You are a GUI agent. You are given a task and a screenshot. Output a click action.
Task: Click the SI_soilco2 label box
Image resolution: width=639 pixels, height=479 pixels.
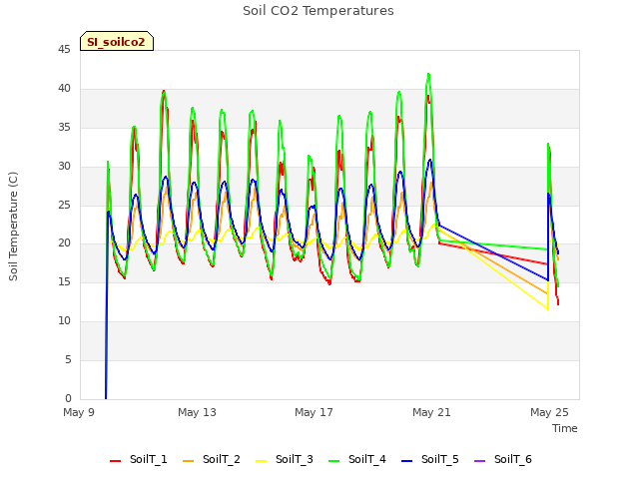[x=117, y=41]
